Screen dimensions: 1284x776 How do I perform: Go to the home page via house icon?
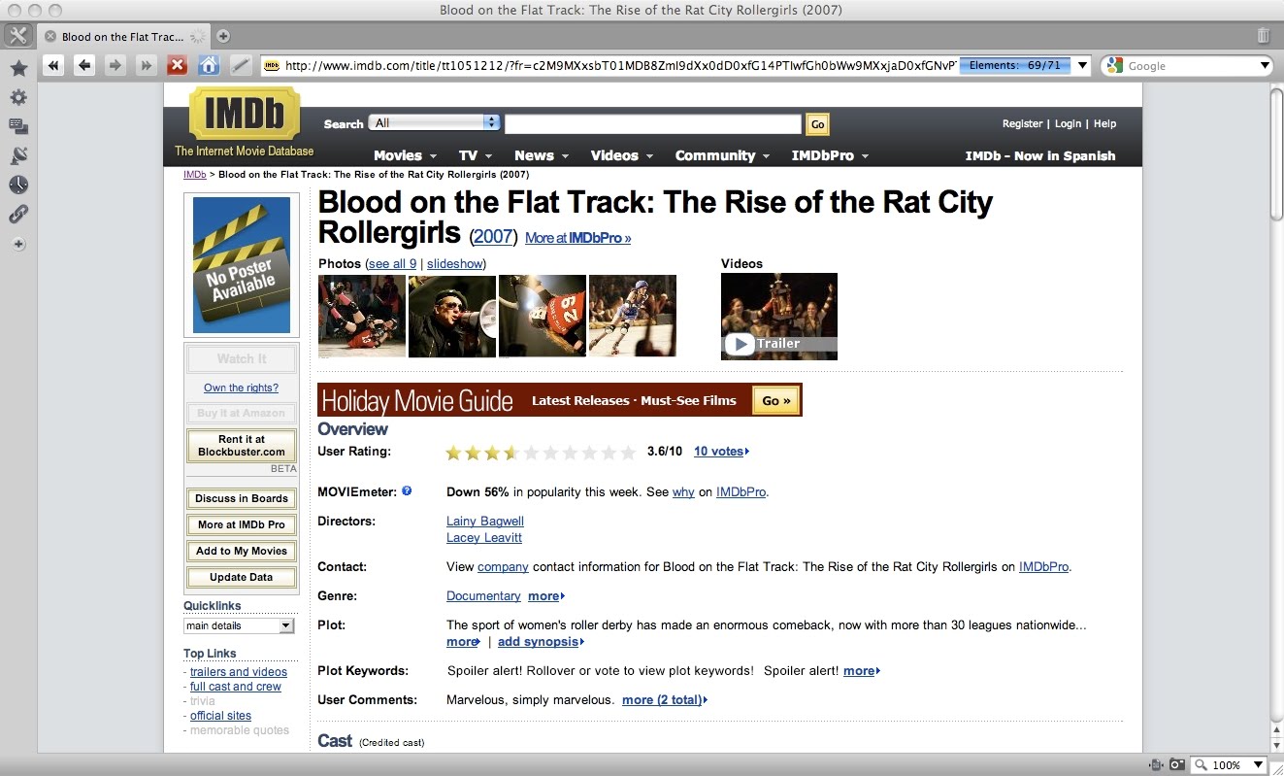(x=208, y=65)
